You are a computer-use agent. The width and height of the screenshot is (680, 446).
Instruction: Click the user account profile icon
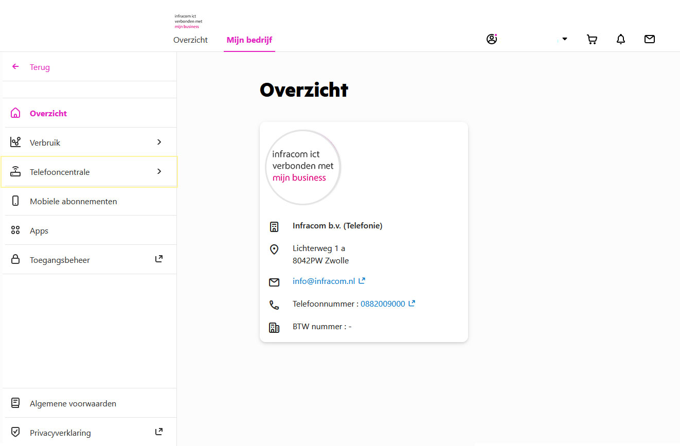click(492, 39)
